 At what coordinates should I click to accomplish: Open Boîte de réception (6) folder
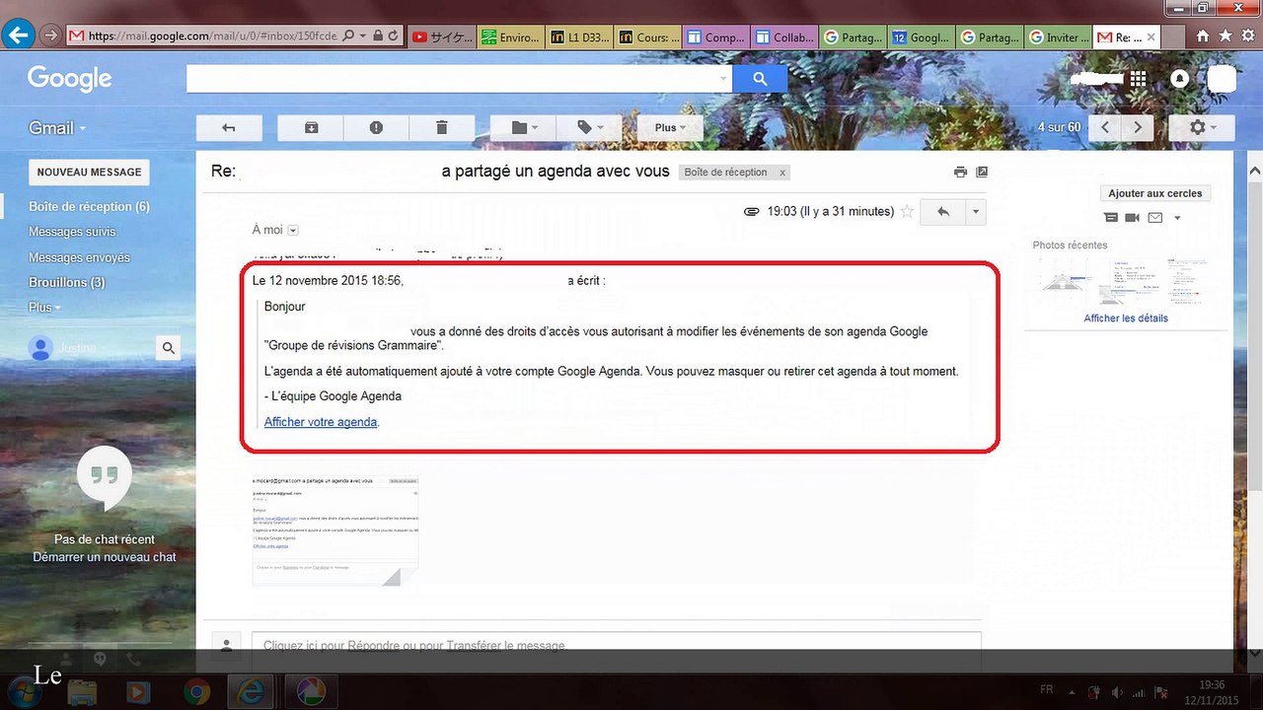pos(89,207)
